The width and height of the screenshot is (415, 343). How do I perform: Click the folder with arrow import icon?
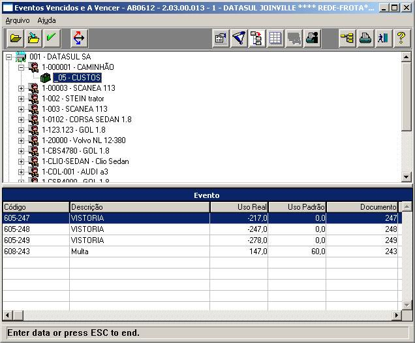[34, 39]
